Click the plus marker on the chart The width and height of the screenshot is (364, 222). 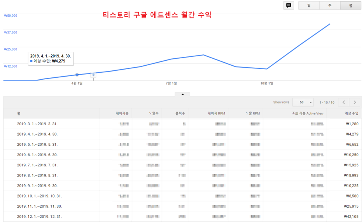pos(93,75)
